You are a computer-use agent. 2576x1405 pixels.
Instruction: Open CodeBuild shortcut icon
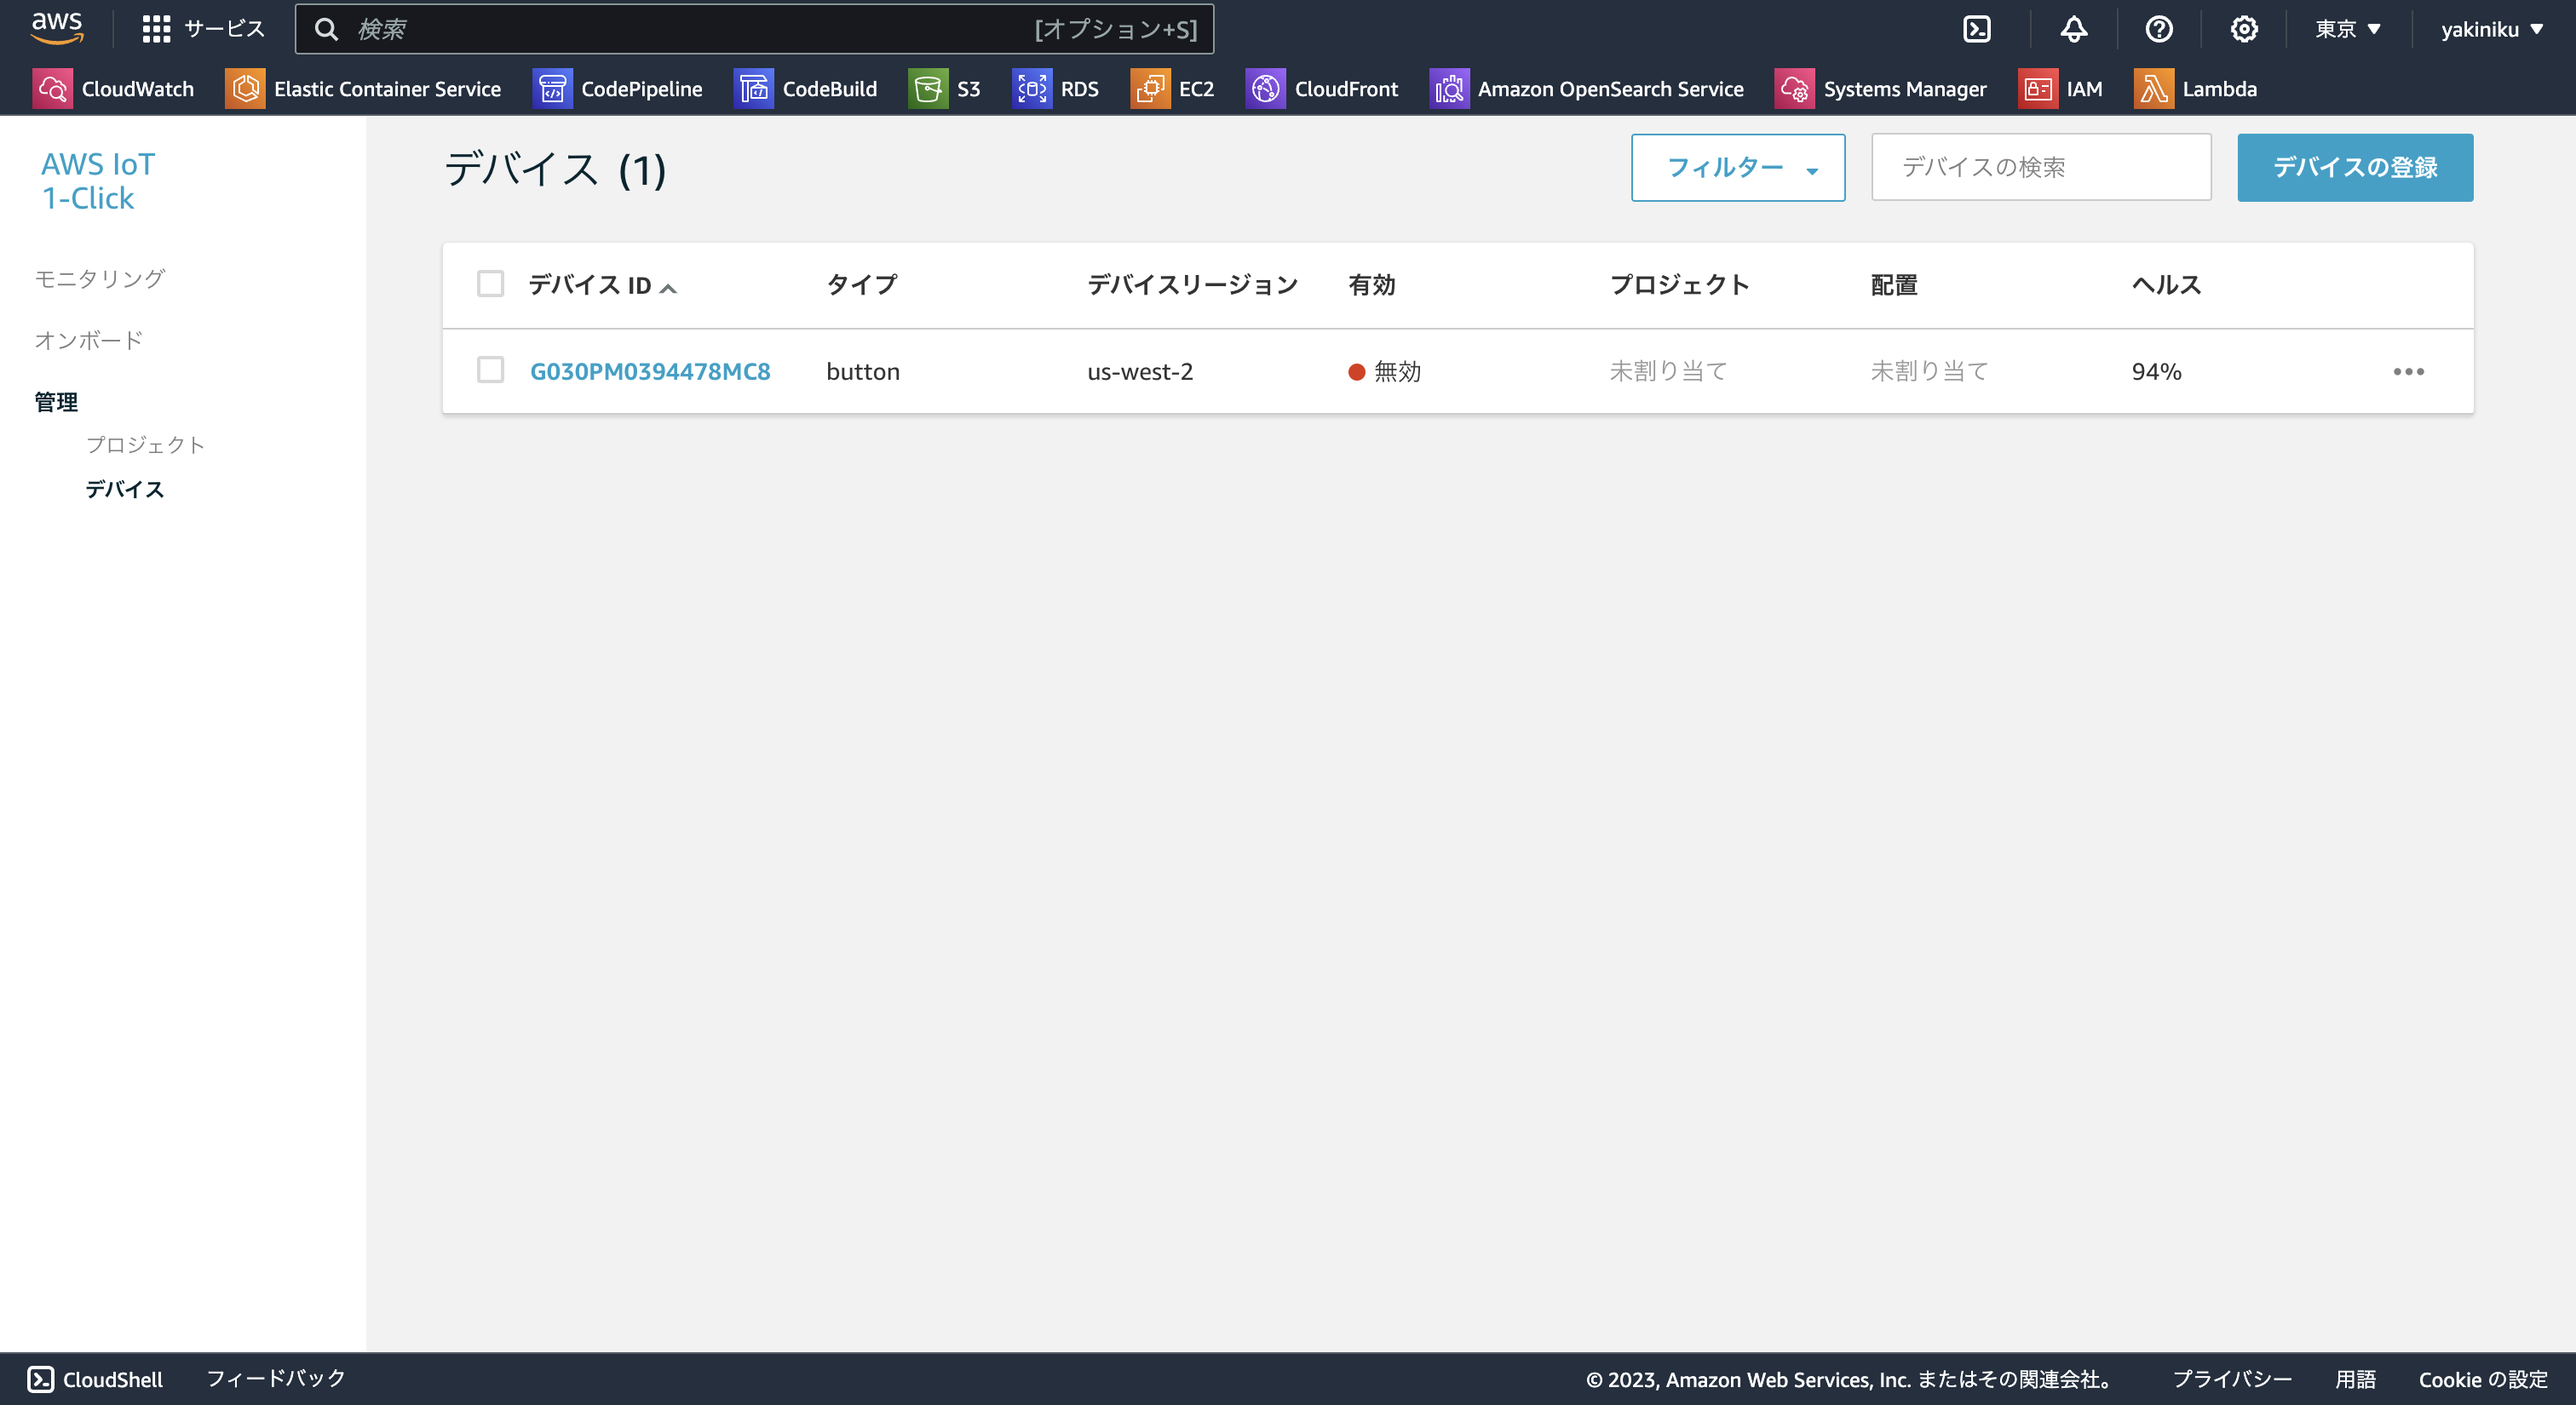754,89
